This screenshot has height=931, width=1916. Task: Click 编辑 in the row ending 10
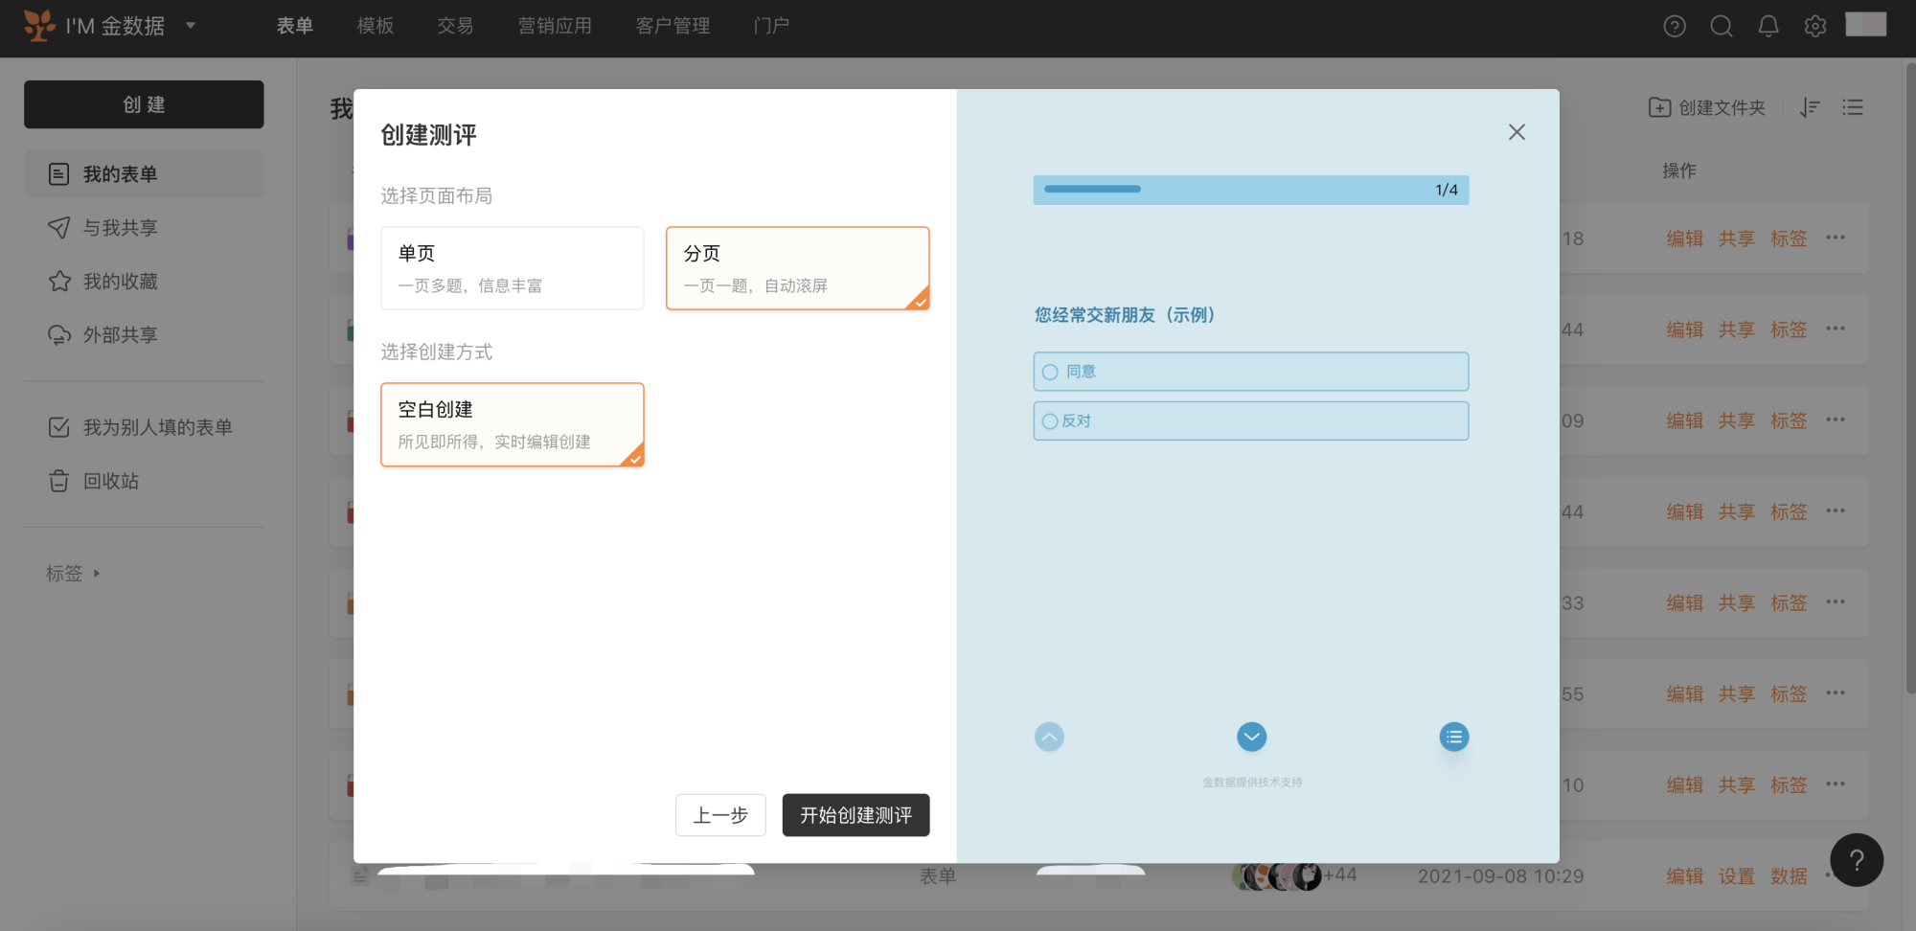1685,785
